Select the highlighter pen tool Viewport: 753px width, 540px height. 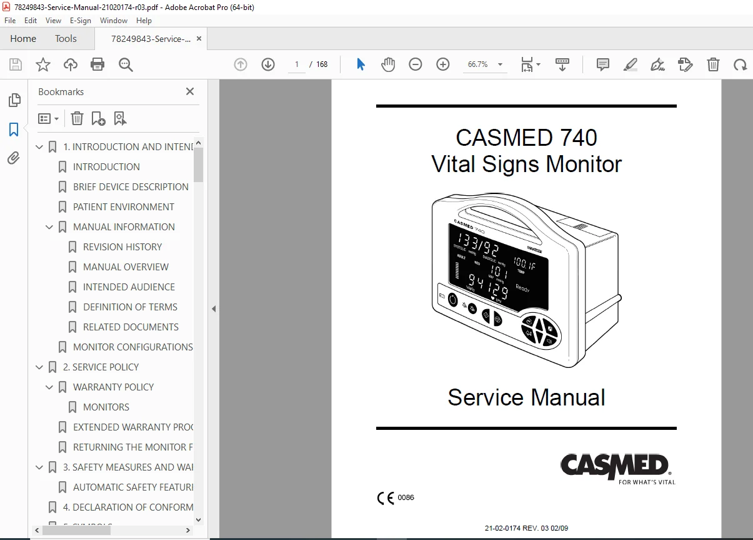631,64
